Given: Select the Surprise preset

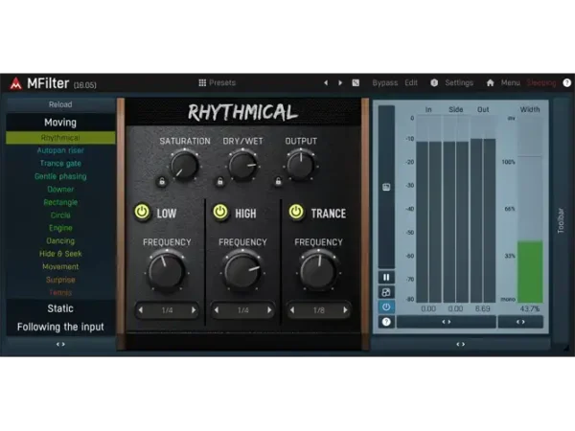Looking at the screenshot, I should pyautogui.click(x=60, y=280).
